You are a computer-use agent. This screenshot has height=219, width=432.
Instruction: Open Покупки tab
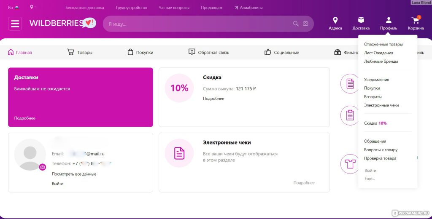pos(140,52)
